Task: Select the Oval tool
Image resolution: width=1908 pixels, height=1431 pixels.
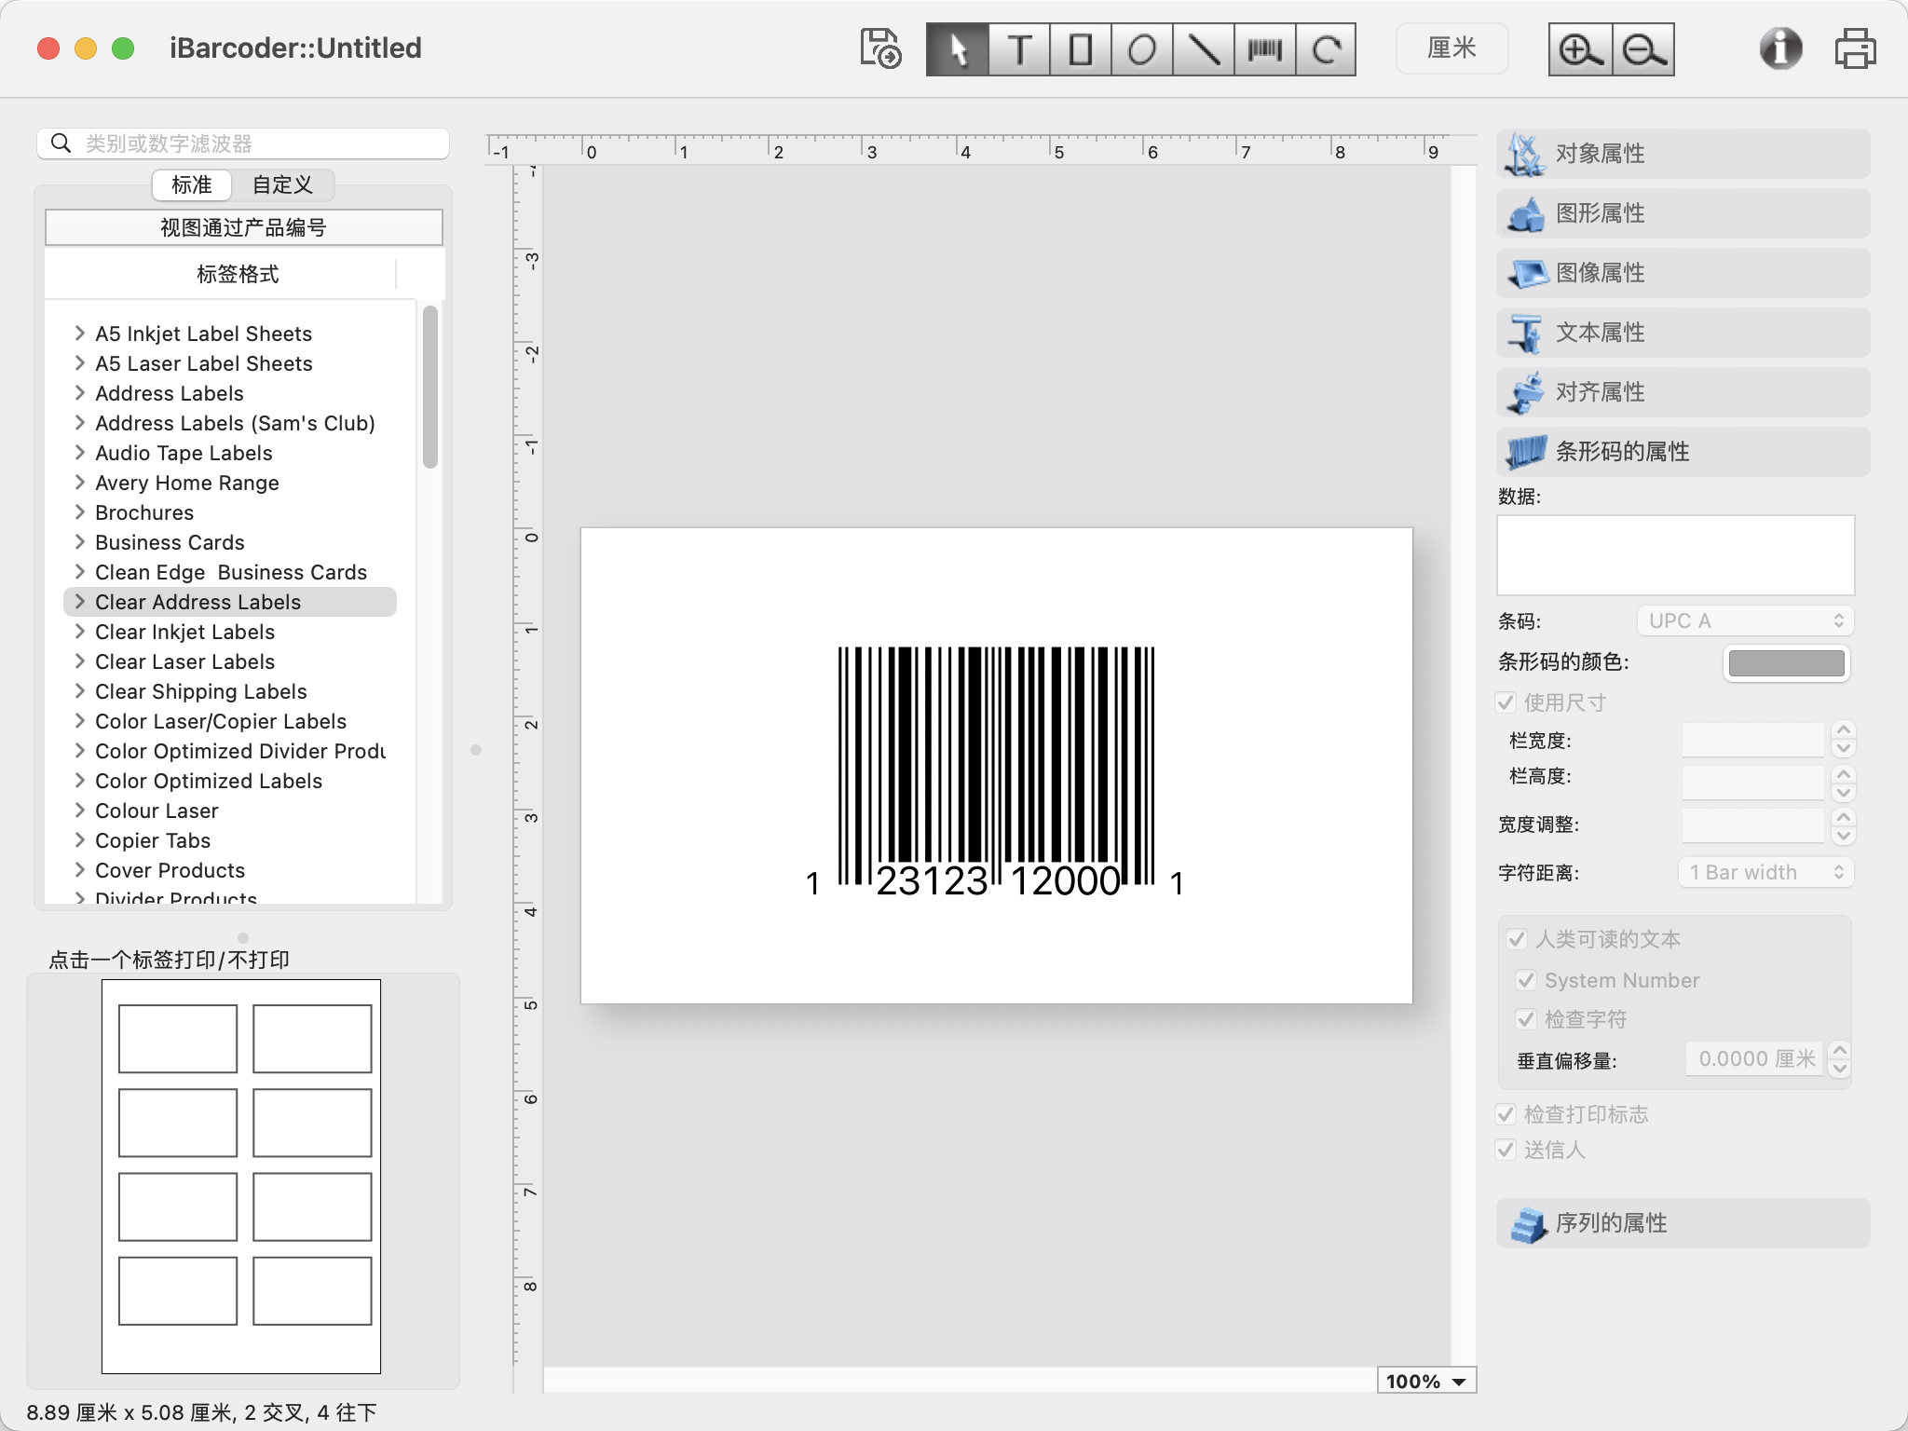Action: (x=1140, y=48)
